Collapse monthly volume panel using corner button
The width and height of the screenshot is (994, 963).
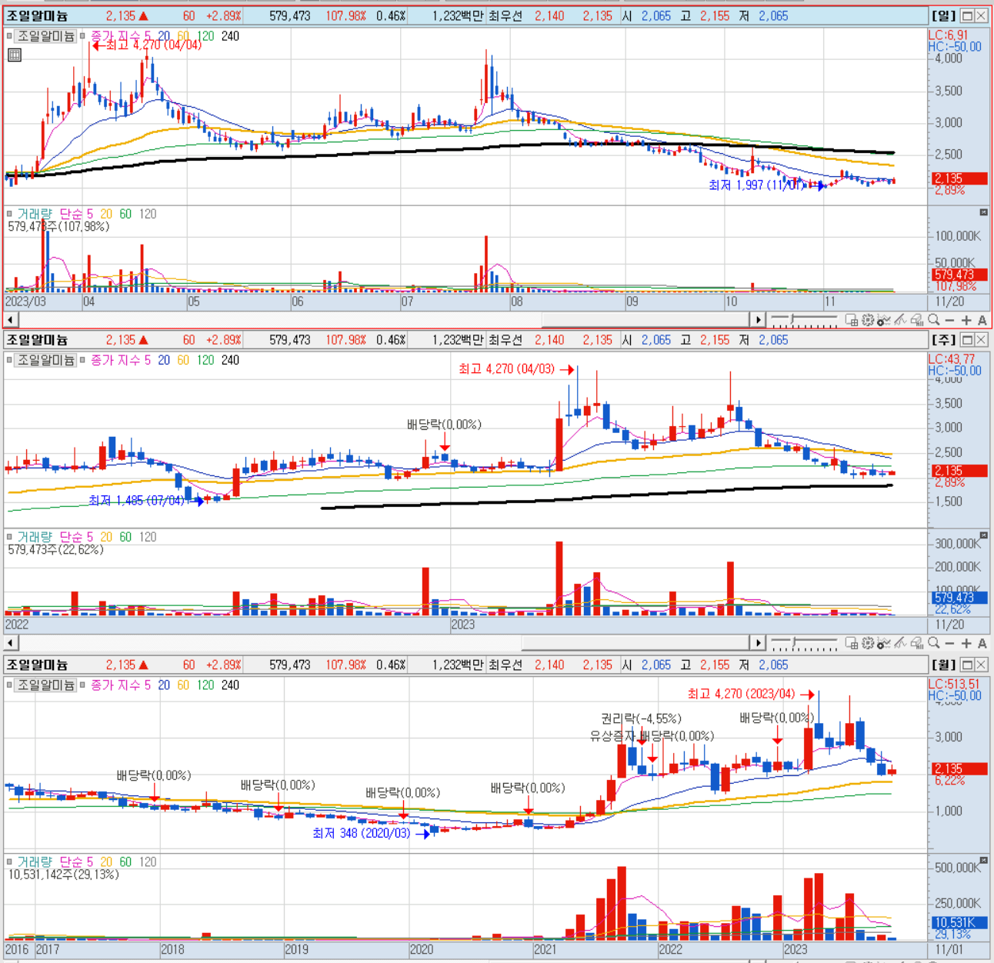[984, 859]
